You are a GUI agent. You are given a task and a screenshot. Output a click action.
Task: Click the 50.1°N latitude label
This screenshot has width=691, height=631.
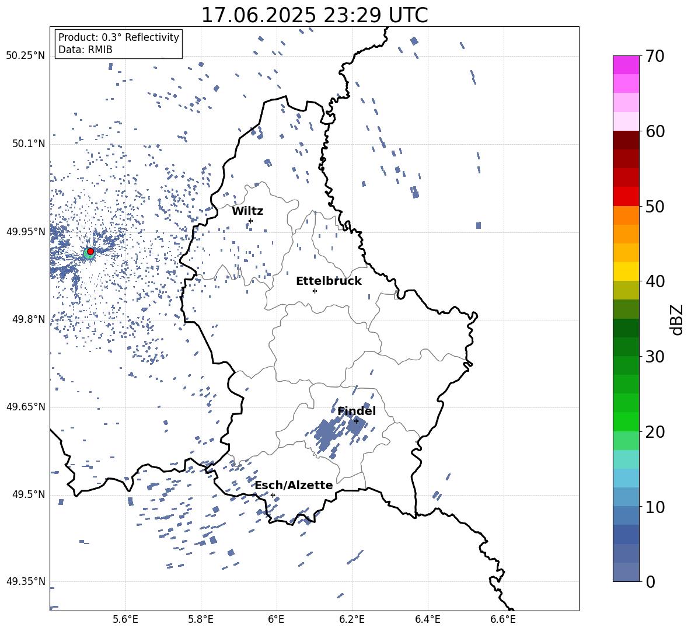click(28, 144)
